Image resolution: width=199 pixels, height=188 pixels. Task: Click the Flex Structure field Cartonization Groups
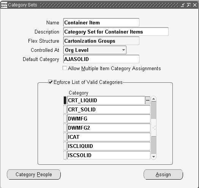[101, 41]
